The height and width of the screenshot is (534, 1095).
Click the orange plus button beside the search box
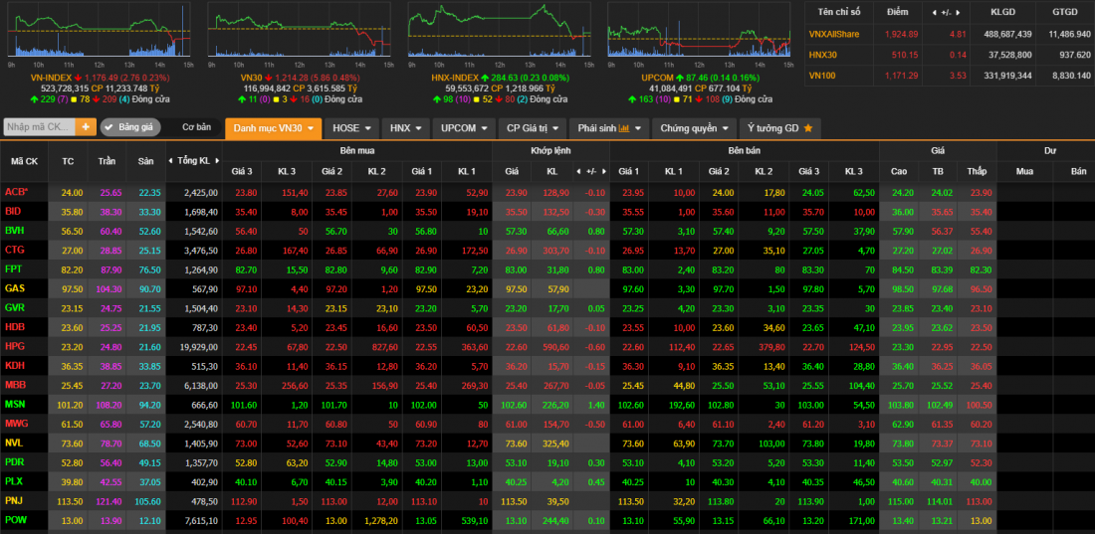[x=86, y=127]
